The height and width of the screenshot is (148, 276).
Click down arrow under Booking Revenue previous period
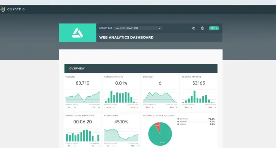click(191, 107)
